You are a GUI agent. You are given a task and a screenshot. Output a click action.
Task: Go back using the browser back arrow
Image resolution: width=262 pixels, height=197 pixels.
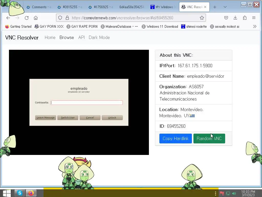coord(8,18)
